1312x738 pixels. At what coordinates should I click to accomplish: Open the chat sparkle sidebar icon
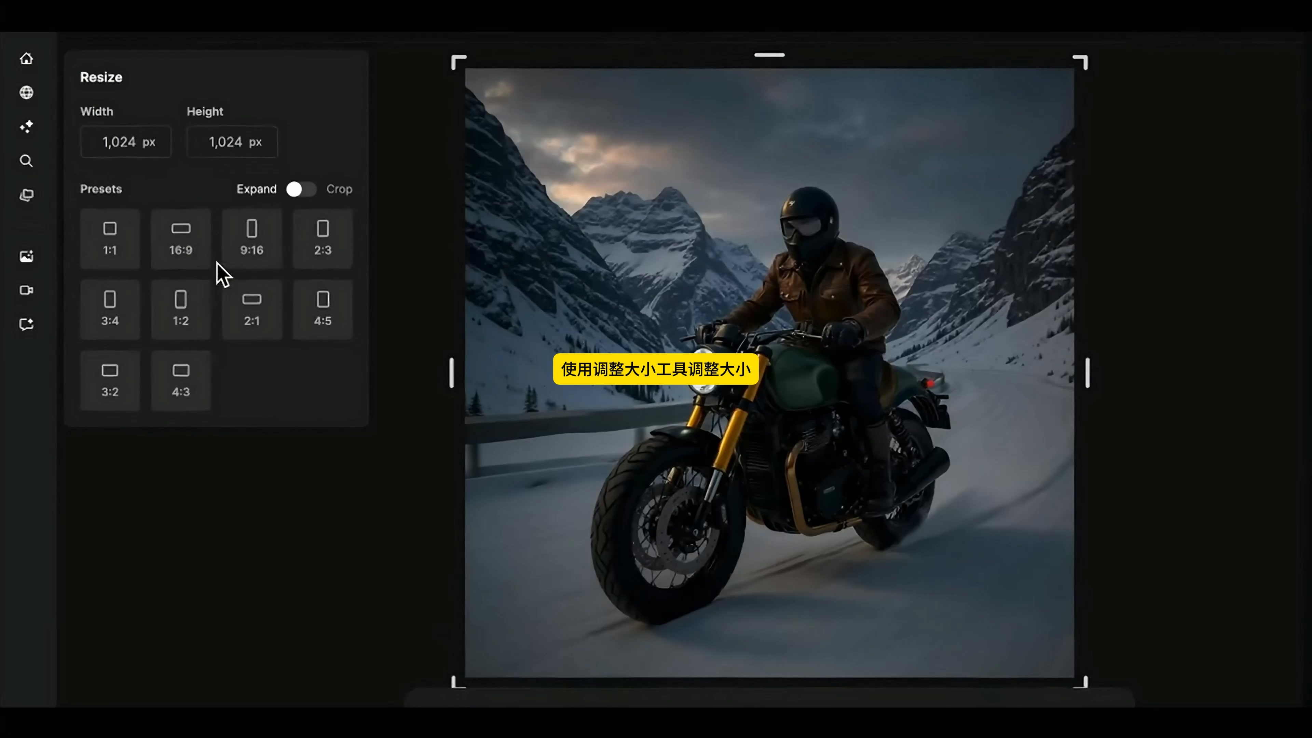click(x=27, y=325)
